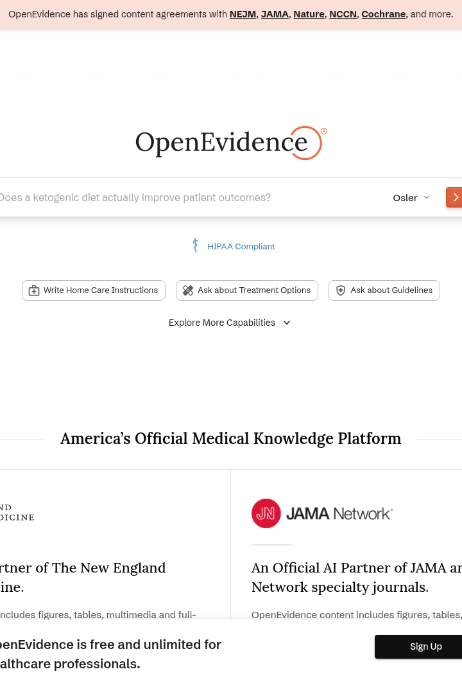Open the Osler model dropdown
Viewport: 462px width, 694px height.
[x=411, y=198]
